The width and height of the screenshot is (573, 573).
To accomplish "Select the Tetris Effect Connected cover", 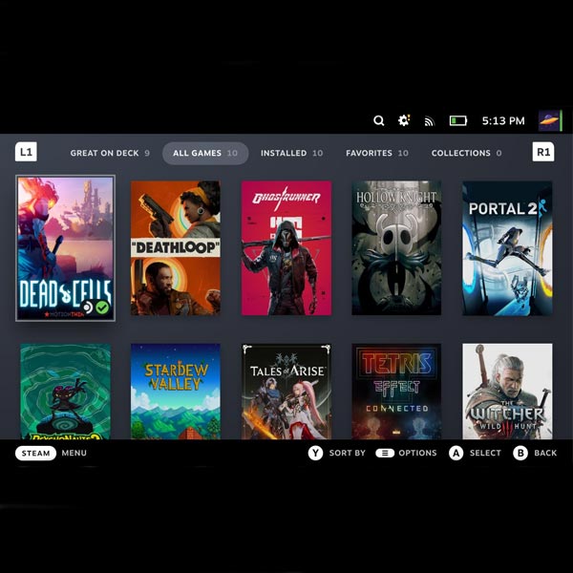I will pyautogui.click(x=396, y=392).
